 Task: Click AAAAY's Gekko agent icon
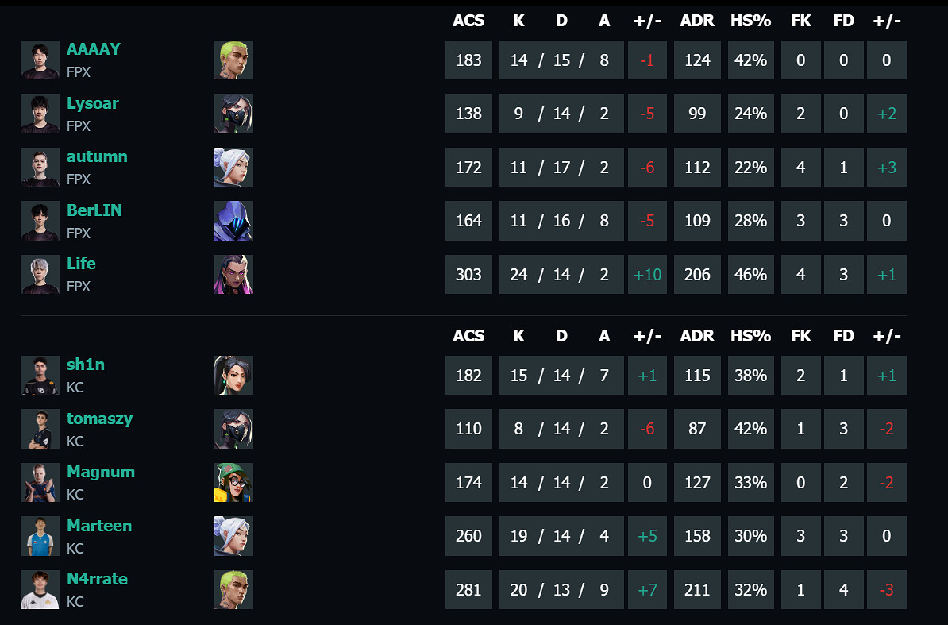click(233, 60)
